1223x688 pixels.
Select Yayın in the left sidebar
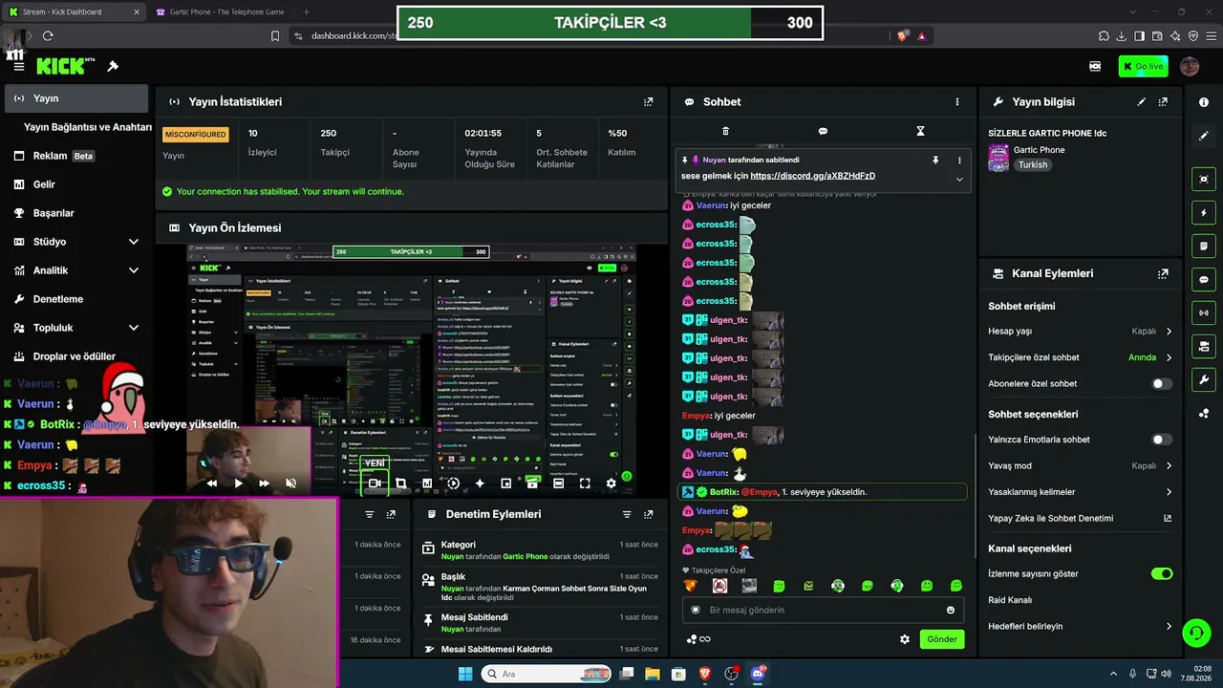76,98
